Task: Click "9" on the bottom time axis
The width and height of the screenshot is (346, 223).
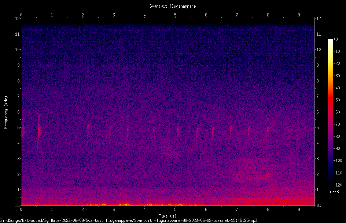Action: (x=299, y=209)
